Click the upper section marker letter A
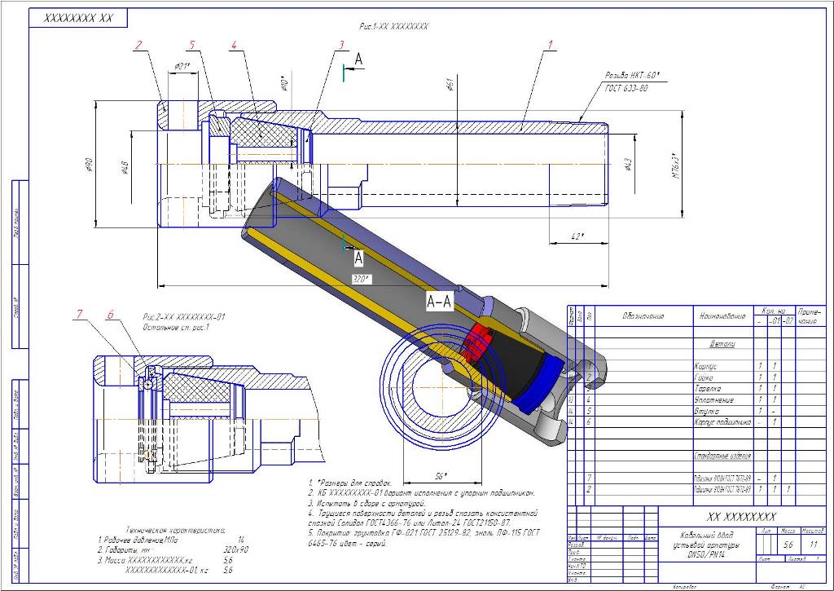The width and height of the screenshot is (834, 591). click(359, 60)
